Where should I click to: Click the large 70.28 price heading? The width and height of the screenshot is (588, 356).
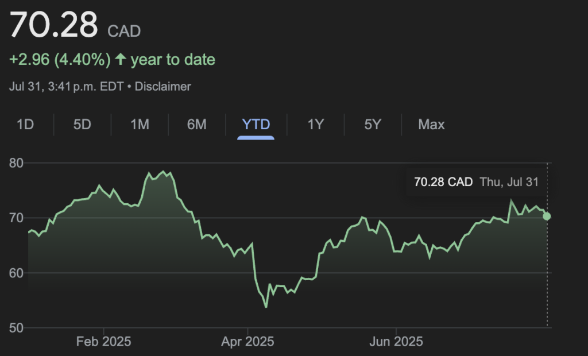54,25
